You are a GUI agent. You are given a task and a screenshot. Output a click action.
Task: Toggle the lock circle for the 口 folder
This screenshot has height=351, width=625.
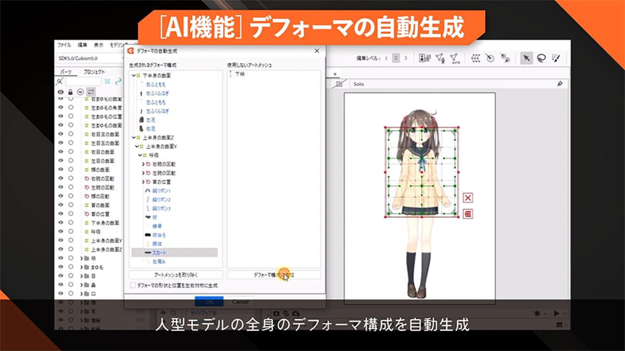pyautogui.click(x=70, y=293)
